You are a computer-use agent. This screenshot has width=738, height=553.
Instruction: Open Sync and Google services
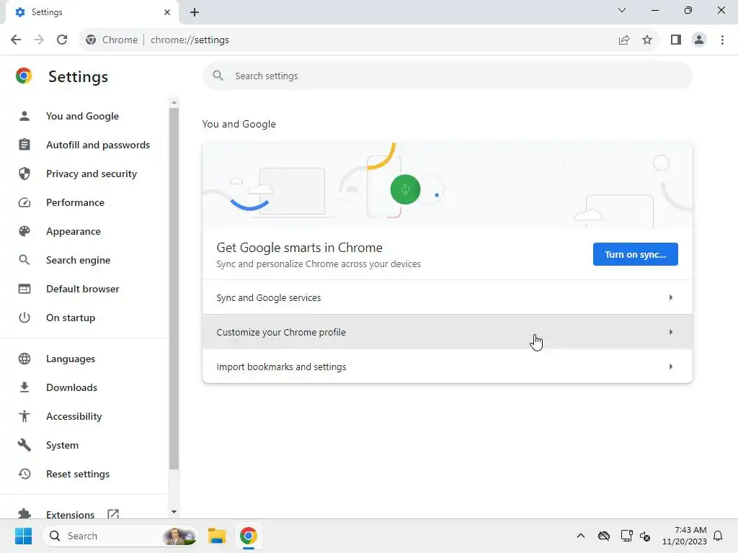(x=447, y=297)
